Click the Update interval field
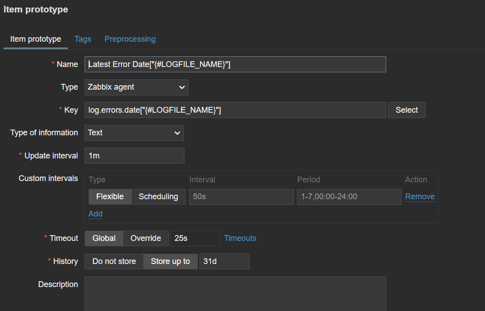 [x=134, y=156]
